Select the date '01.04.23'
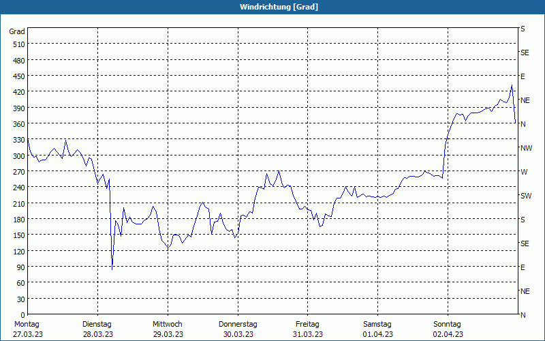545x341 pixels. (378, 335)
